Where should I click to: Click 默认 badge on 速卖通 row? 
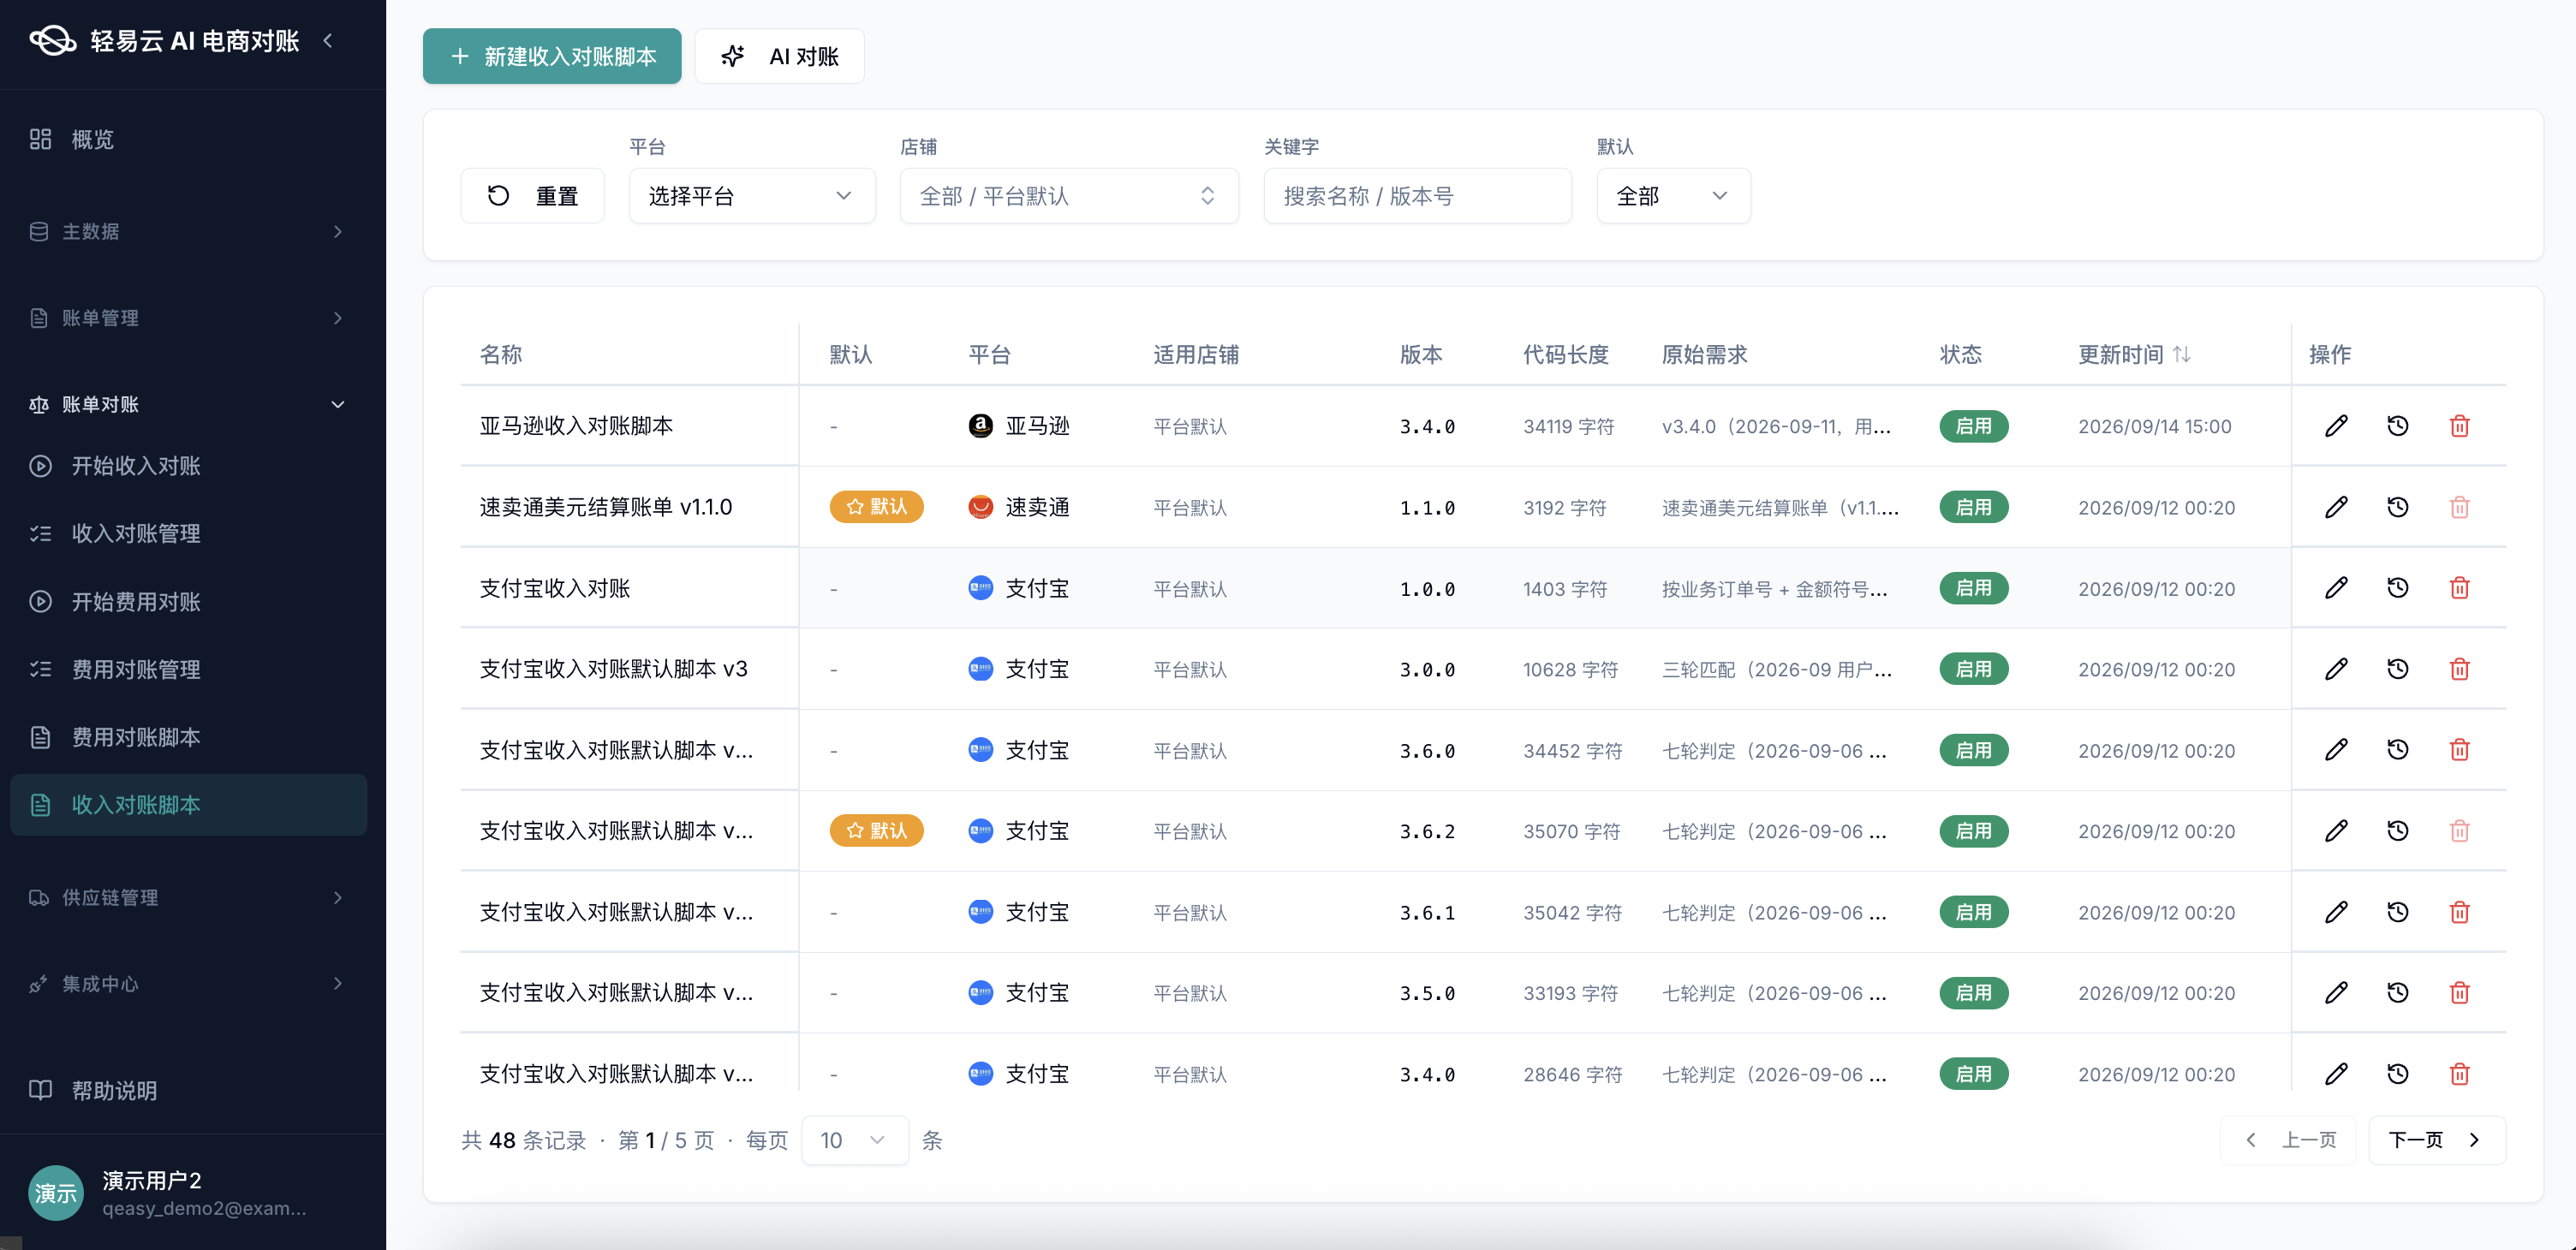pos(876,507)
